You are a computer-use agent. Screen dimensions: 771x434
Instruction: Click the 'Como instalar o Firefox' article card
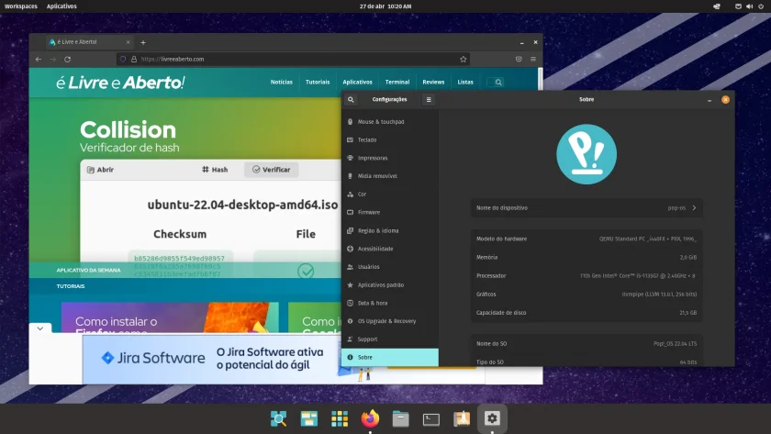170,317
